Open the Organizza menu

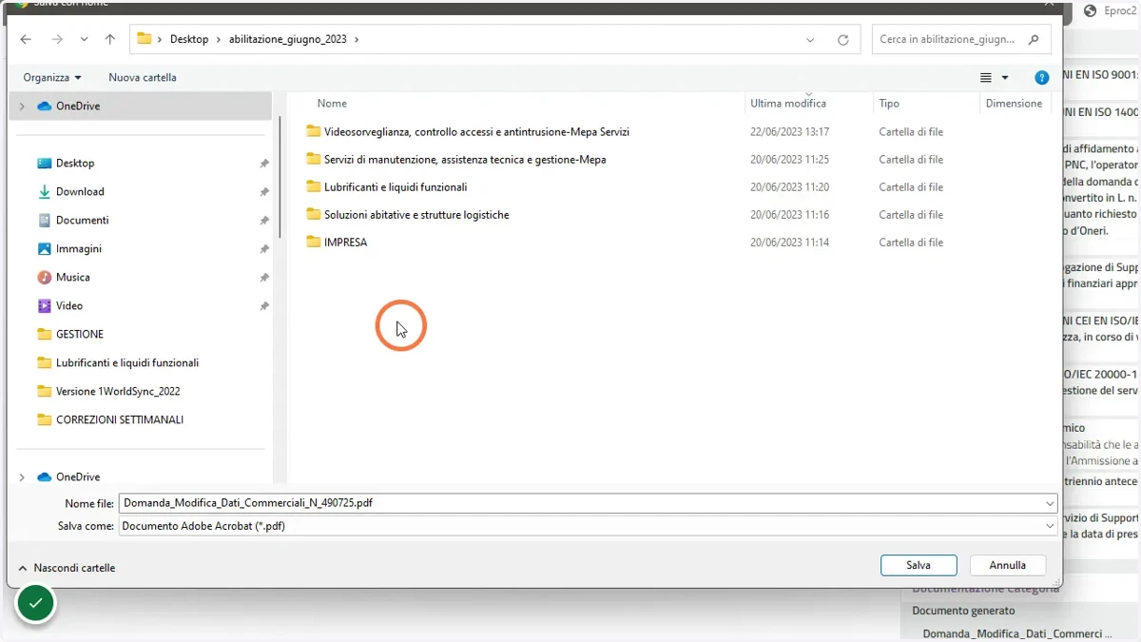(x=52, y=77)
